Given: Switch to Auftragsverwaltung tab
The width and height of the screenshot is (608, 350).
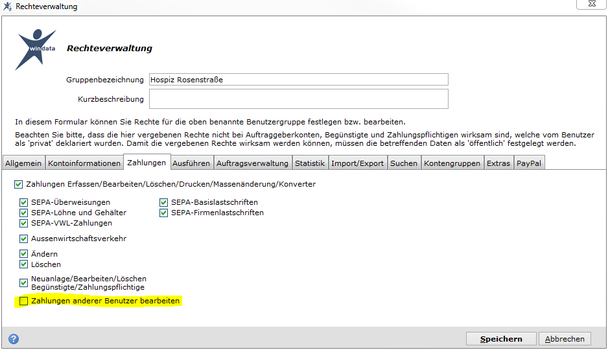Looking at the screenshot, I should (252, 163).
